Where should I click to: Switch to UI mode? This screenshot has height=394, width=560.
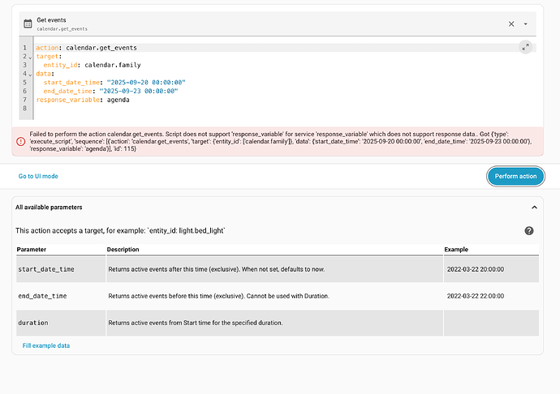(x=38, y=176)
